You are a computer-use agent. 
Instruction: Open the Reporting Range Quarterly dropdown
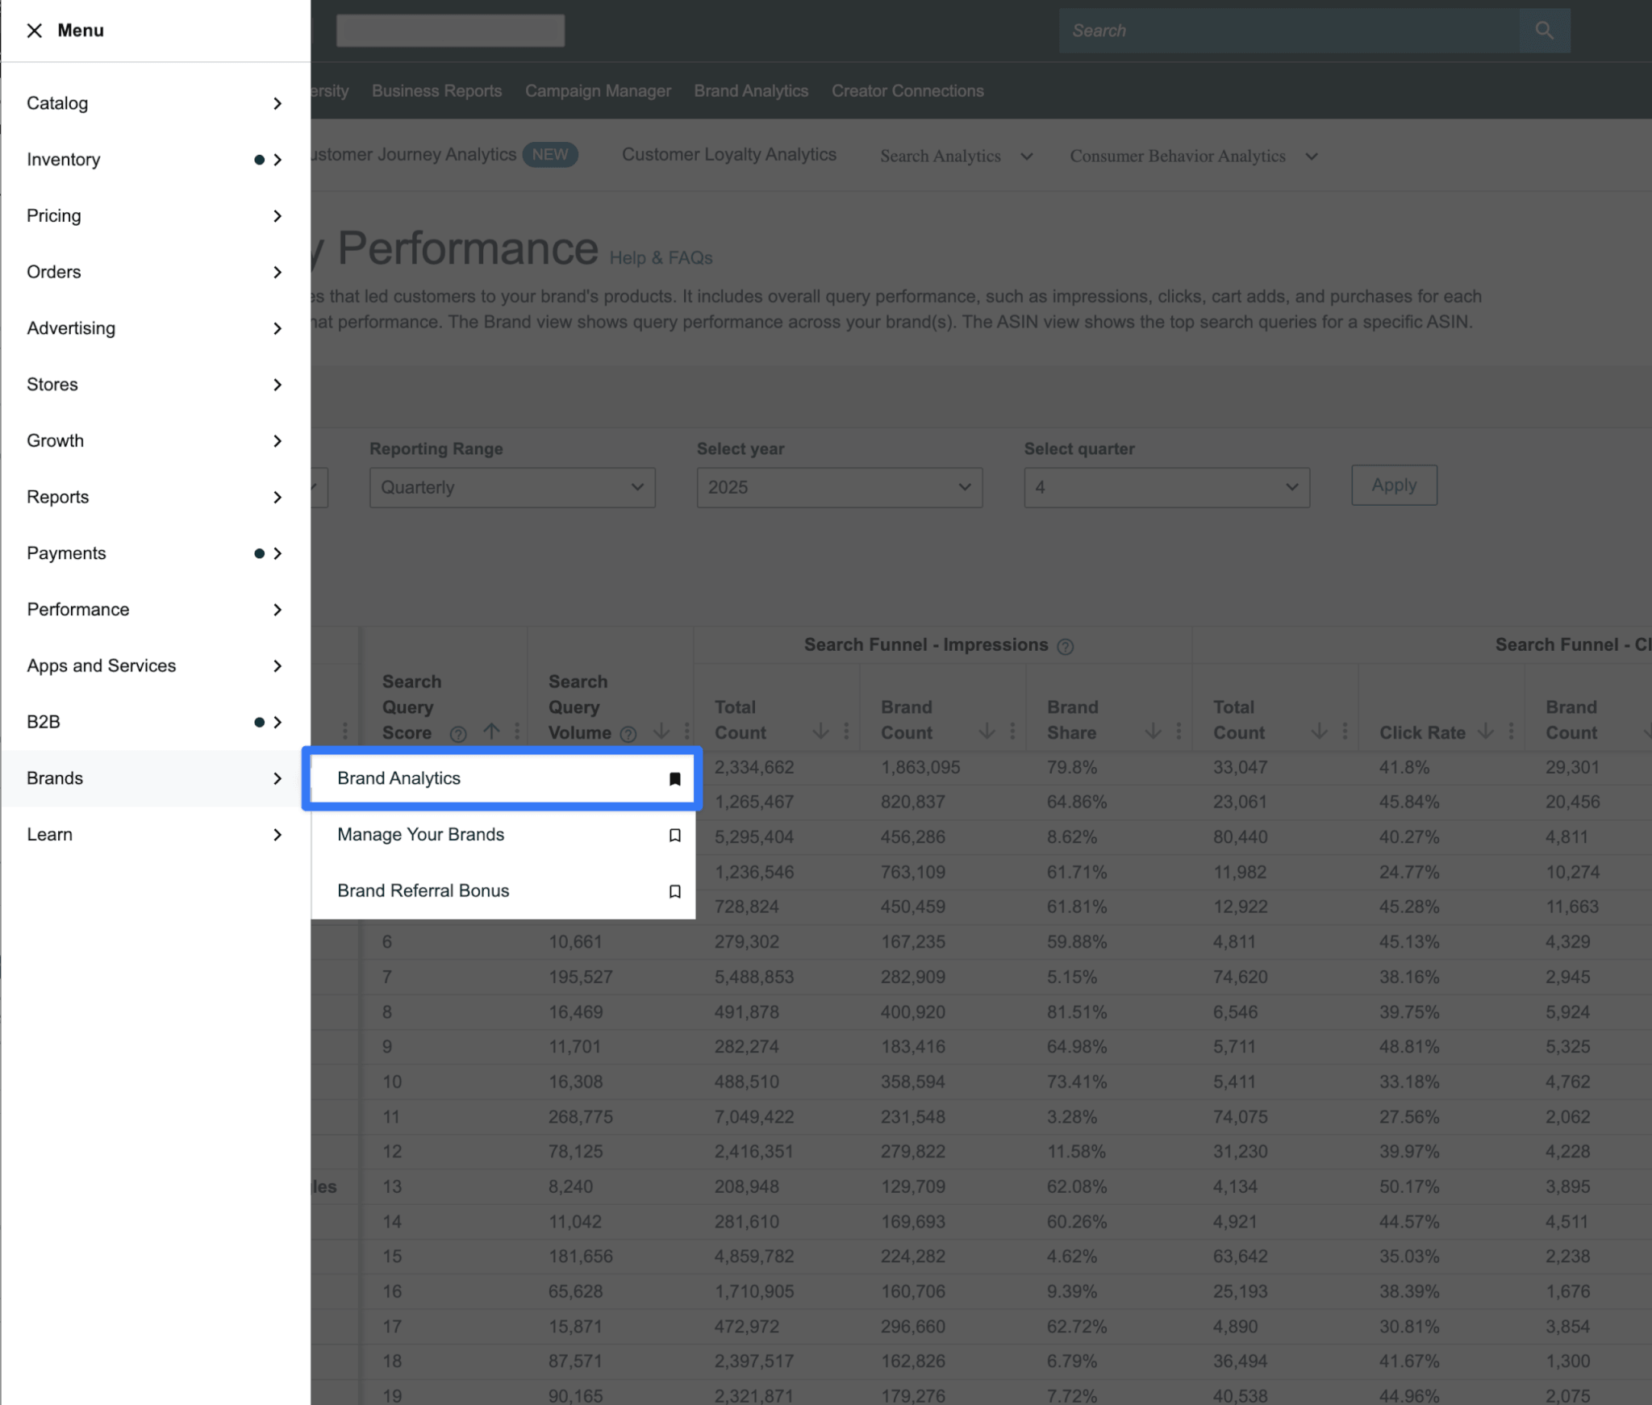point(512,487)
